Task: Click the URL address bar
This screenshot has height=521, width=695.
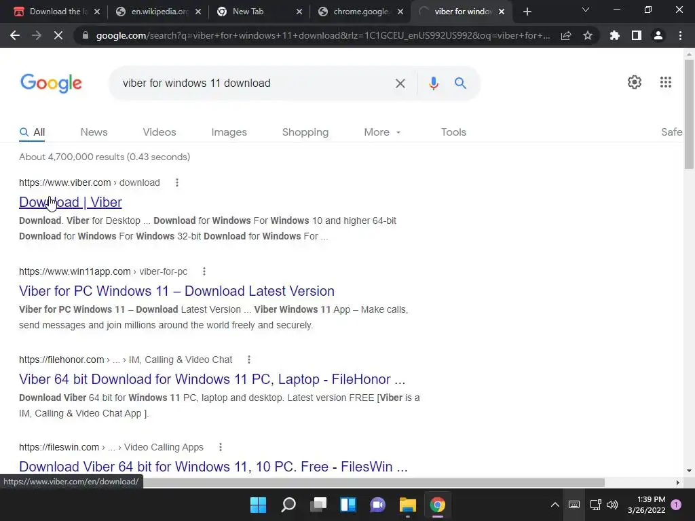Action: click(322, 36)
